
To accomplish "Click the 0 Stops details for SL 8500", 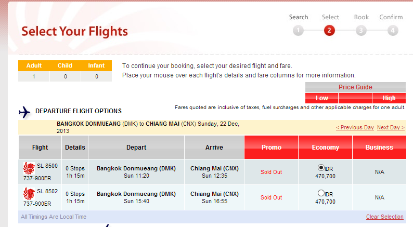I will [75, 172].
